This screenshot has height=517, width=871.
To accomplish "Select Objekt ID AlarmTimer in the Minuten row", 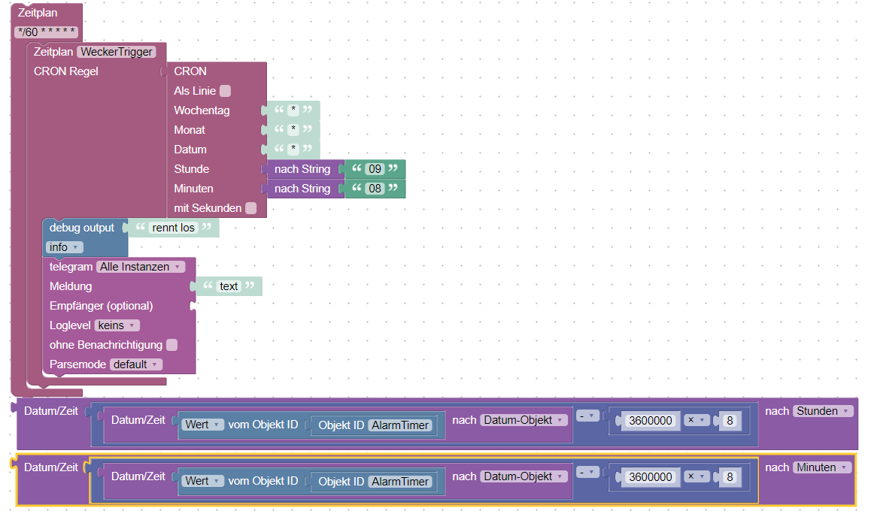I will [x=400, y=482].
